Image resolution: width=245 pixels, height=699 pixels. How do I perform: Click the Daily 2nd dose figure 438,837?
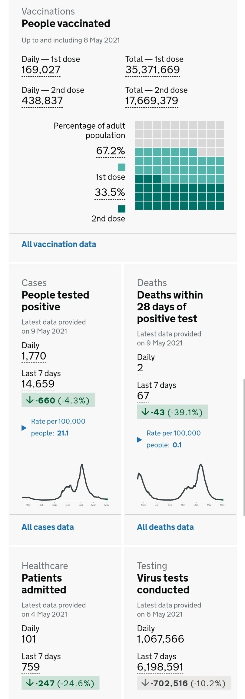[42, 101]
